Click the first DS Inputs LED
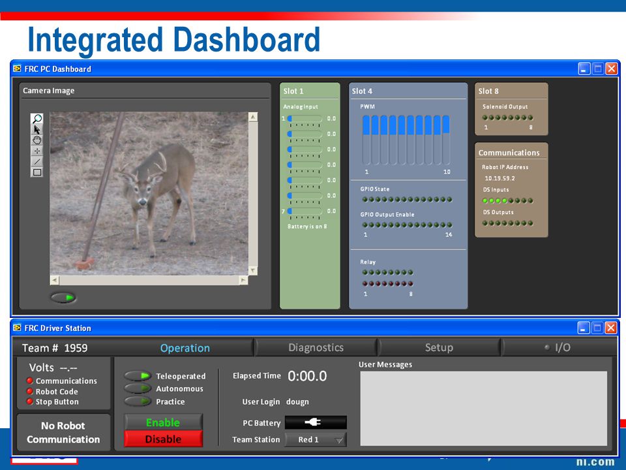 pos(485,200)
